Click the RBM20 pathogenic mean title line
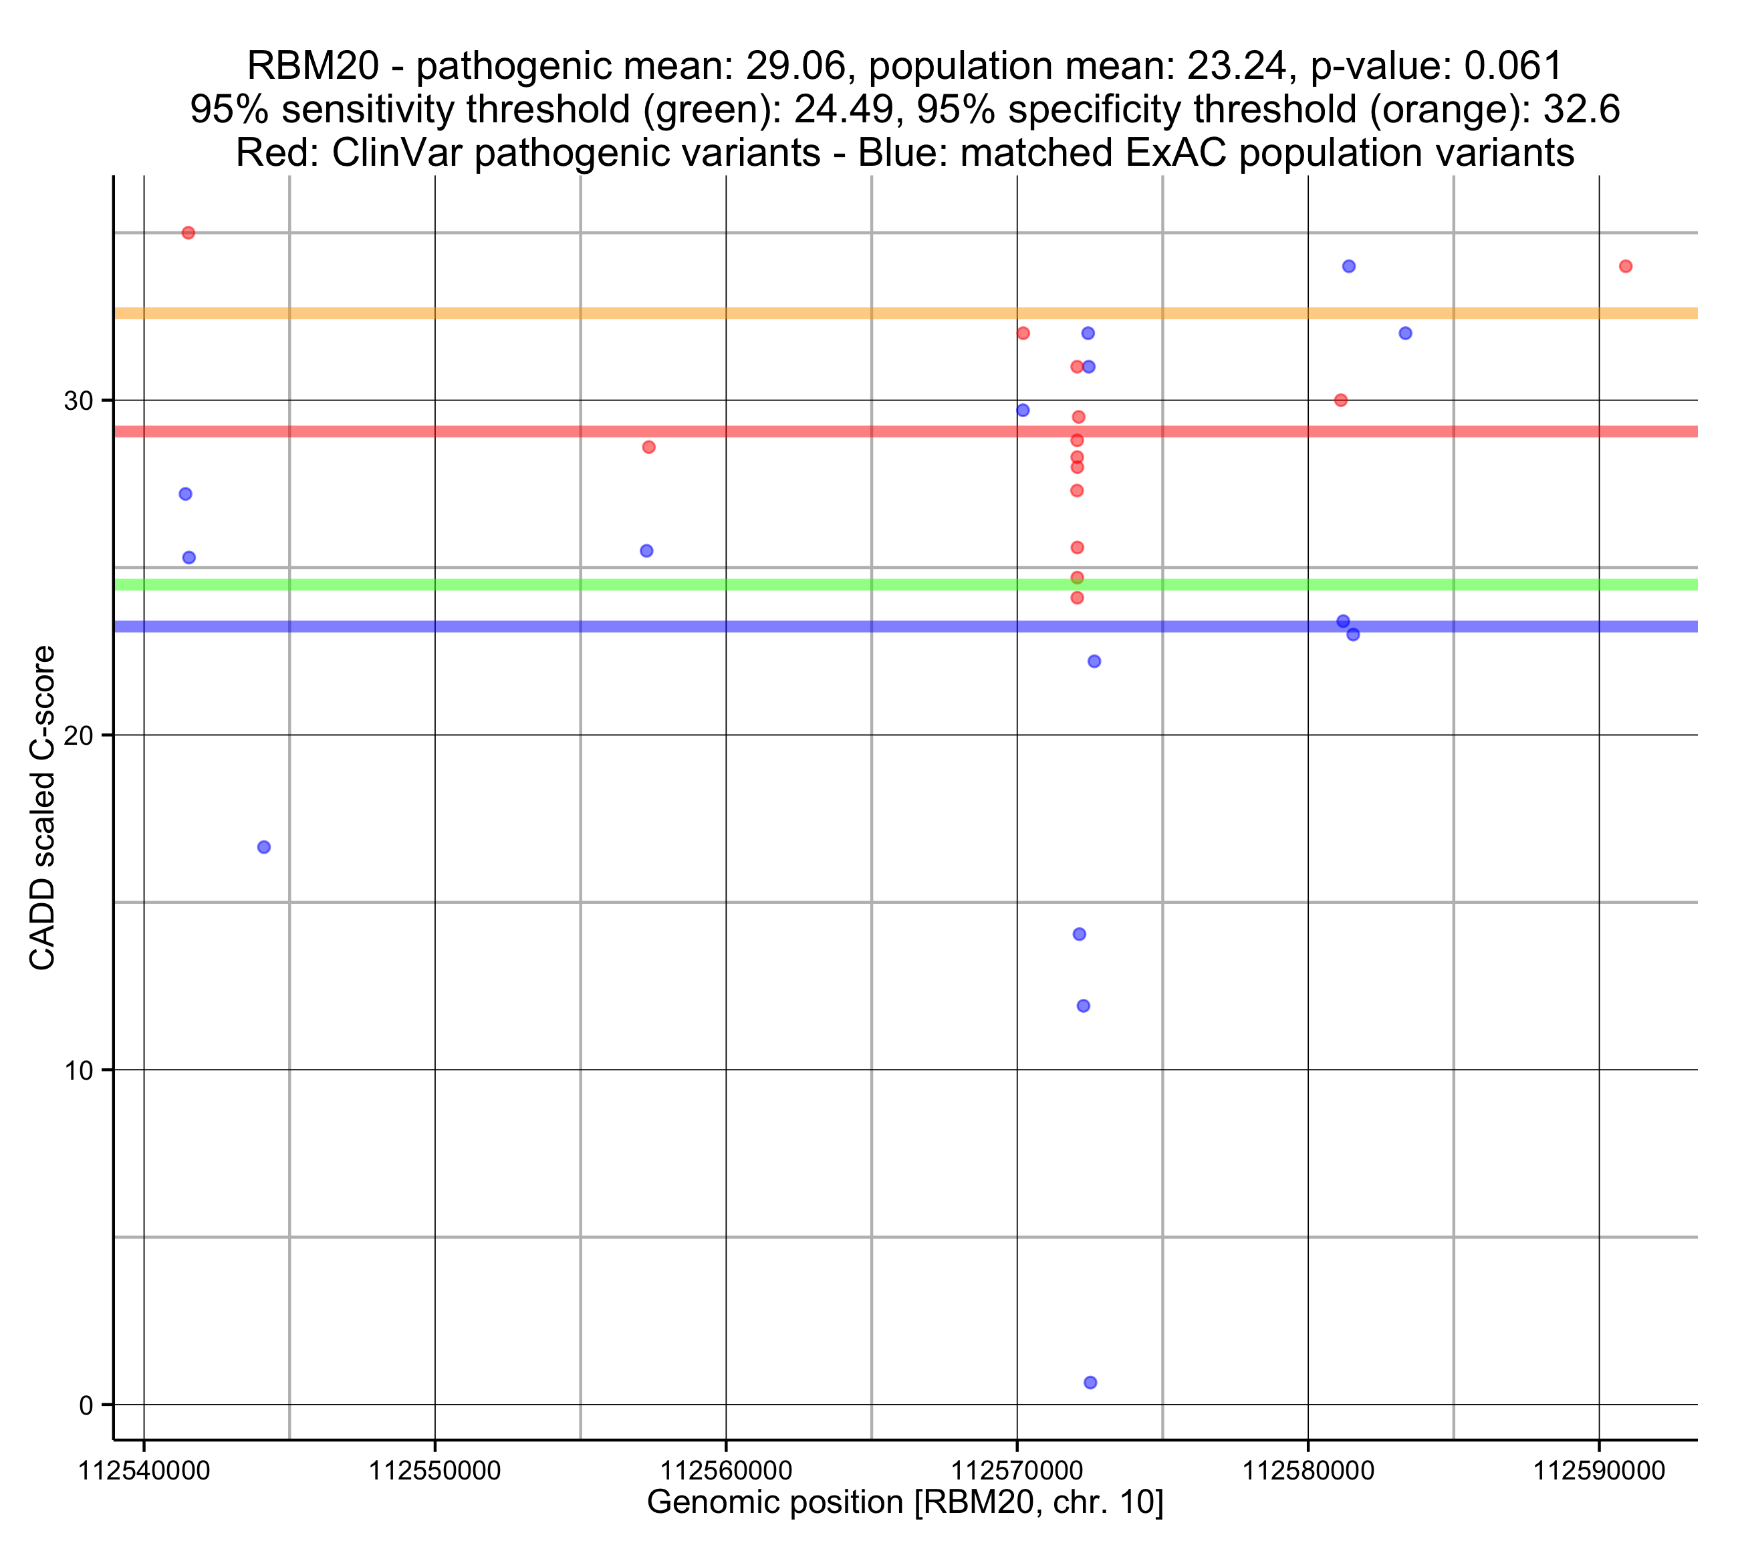 tap(904, 66)
